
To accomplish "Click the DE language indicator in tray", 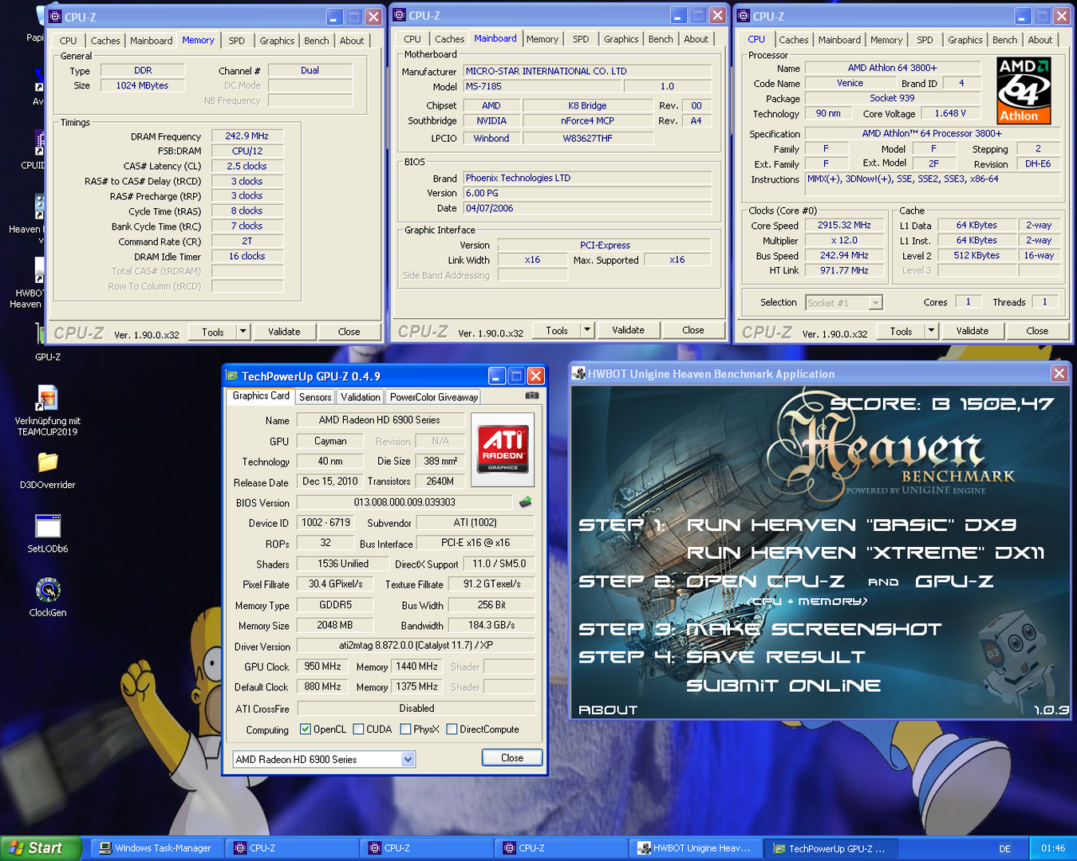I will point(1004,849).
